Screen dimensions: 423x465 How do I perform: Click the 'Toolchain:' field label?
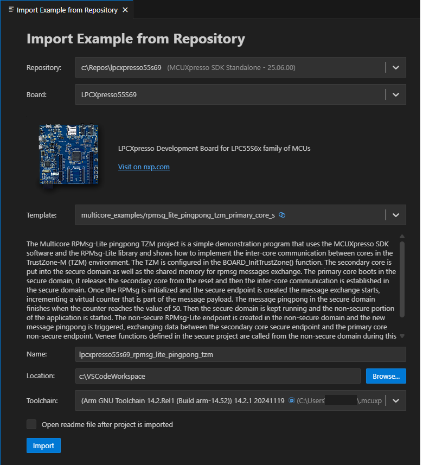tap(42, 401)
